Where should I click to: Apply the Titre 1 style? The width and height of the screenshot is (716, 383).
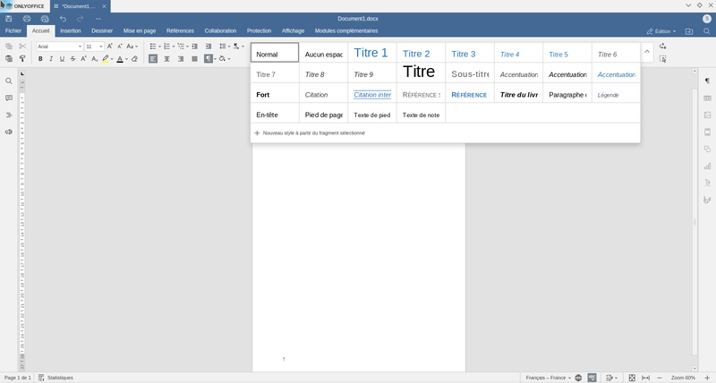click(x=371, y=54)
